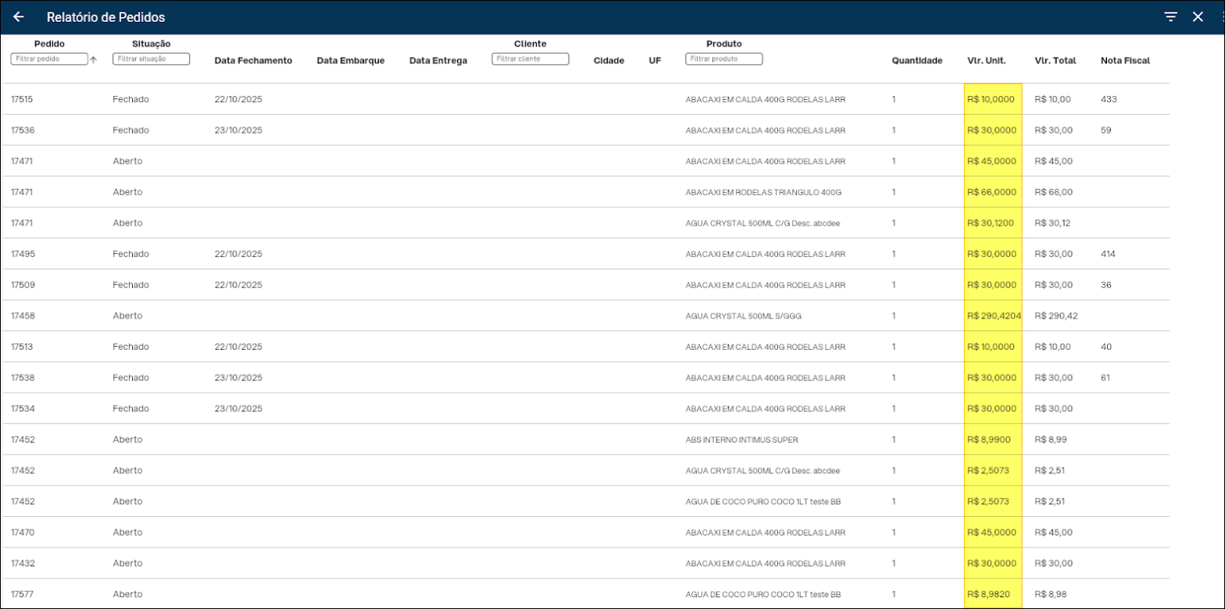The height and width of the screenshot is (609, 1225).
Task: Focus the Filtrar situação input field
Action: 151,59
